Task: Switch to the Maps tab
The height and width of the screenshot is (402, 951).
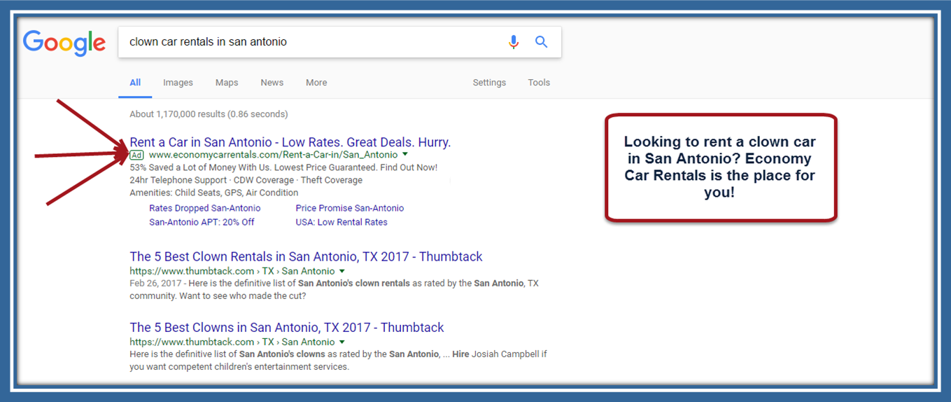Action: (x=227, y=83)
